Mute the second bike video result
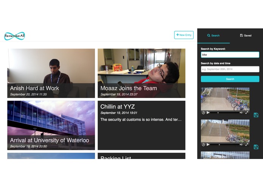Viewport: 263px width, 187px height. [x=241, y=145]
